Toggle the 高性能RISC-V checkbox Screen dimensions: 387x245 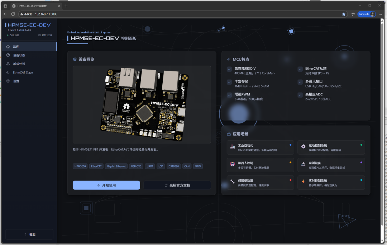pyautogui.click(x=229, y=69)
